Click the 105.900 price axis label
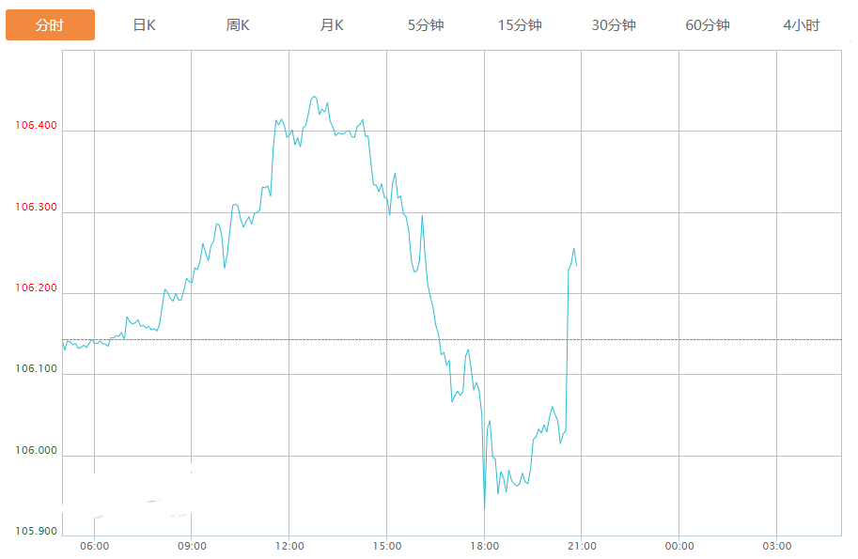Screen dimensions: 858x559 (36, 532)
